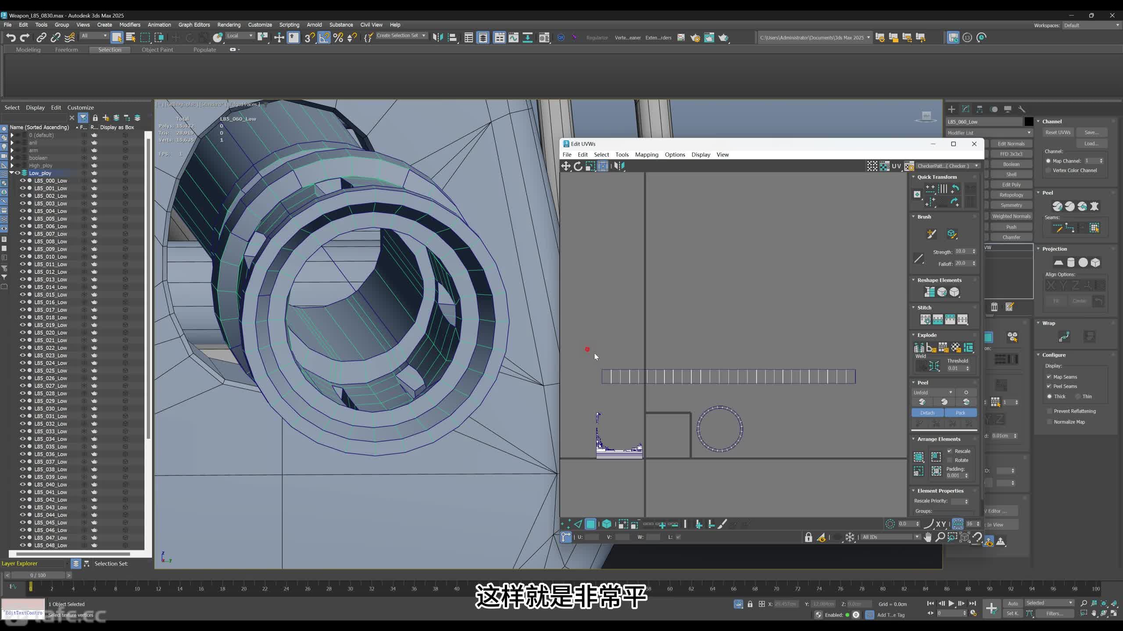Click Freeform Mode in Edit UVWs toolbar
The width and height of the screenshot is (1123, 631).
click(603, 166)
